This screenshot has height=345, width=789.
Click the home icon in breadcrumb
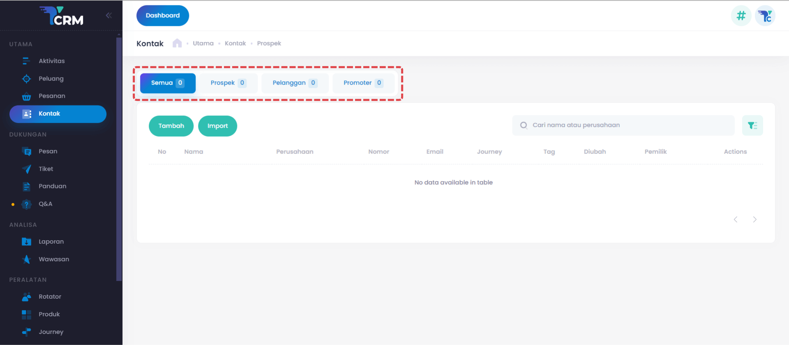(177, 43)
